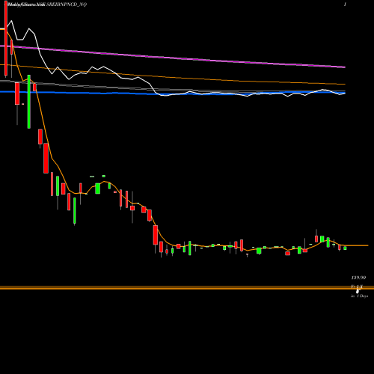
Task: Click the SREIBNPNCD_NQ symbol title
Action: coord(67,4)
